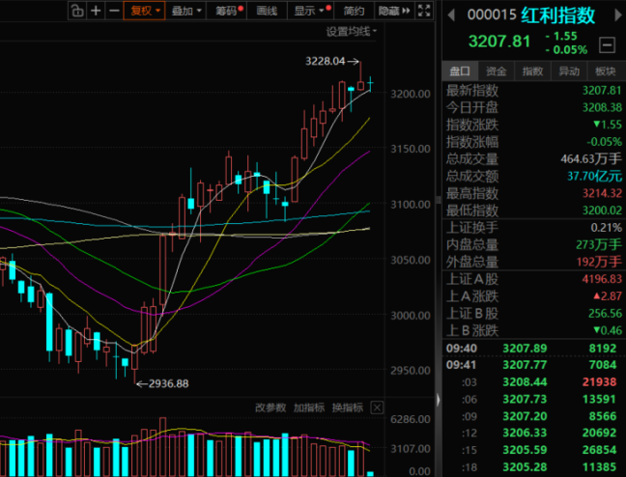The image size is (626, 477).
Task: Click splitter arrow beside tick list
Action: pos(439,400)
